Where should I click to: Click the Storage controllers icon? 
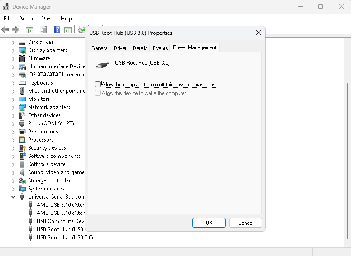(22, 180)
